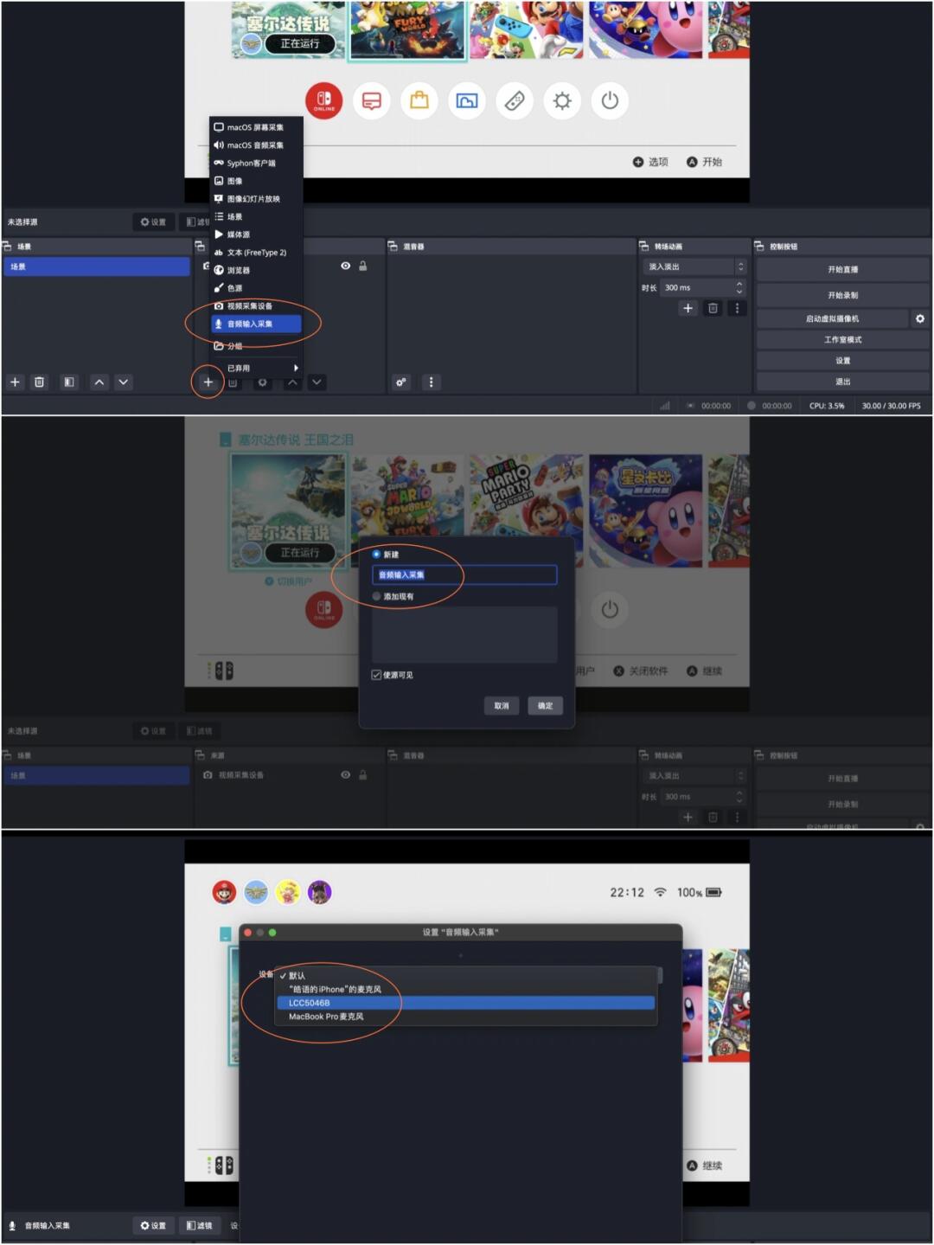
Task: Click 取消 in the create source dialog
Action: coord(502,705)
